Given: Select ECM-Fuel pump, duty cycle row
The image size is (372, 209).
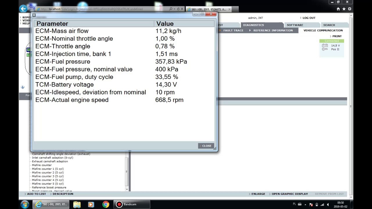Looking at the screenshot, I should coord(124,77).
